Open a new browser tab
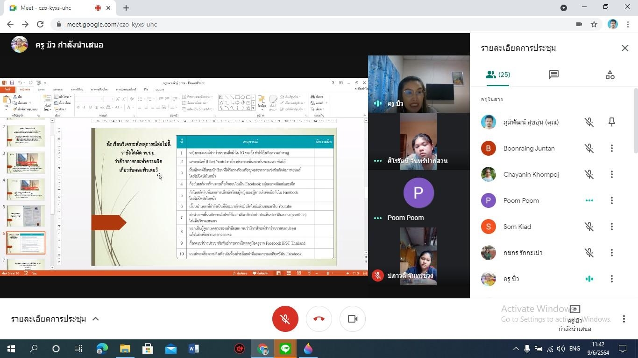638x358 pixels. [x=126, y=8]
